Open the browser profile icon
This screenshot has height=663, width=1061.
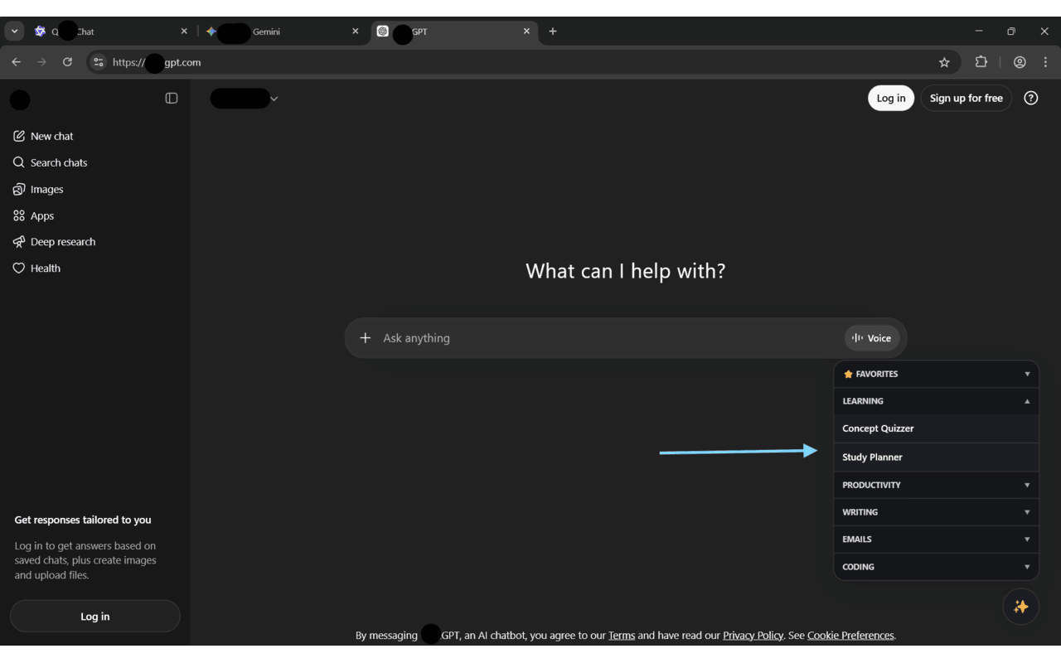pyautogui.click(x=1020, y=62)
